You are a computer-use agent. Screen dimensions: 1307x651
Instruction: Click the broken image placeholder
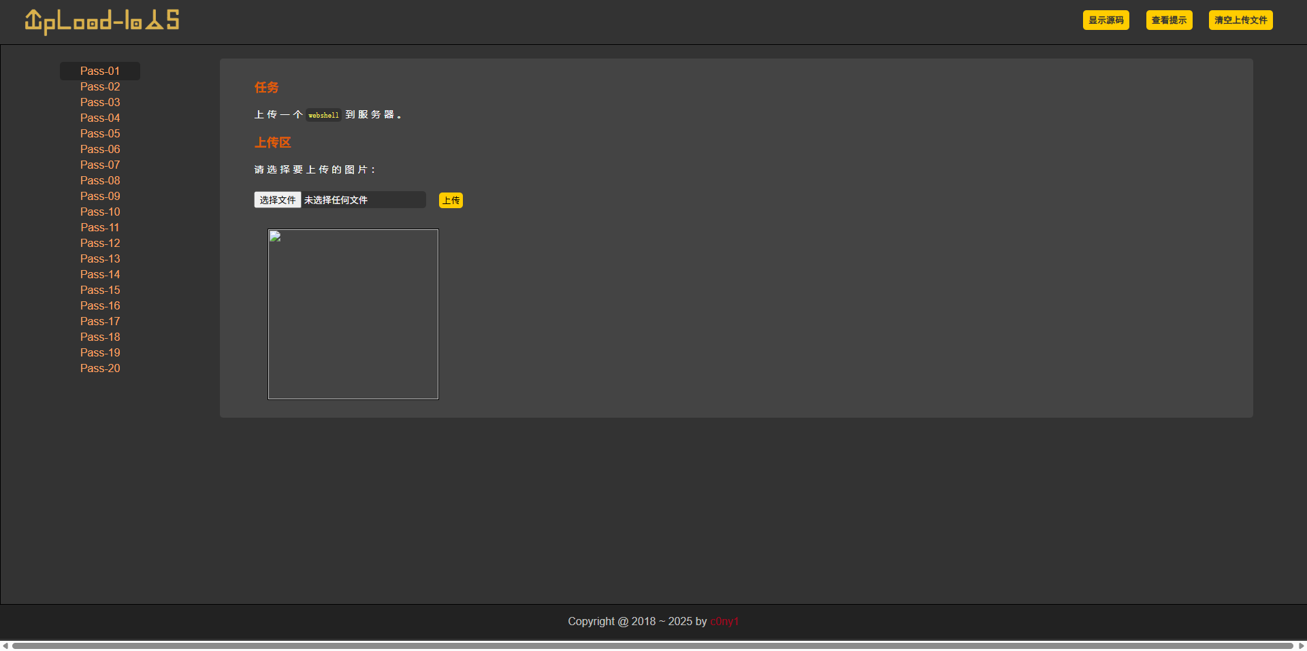click(353, 314)
